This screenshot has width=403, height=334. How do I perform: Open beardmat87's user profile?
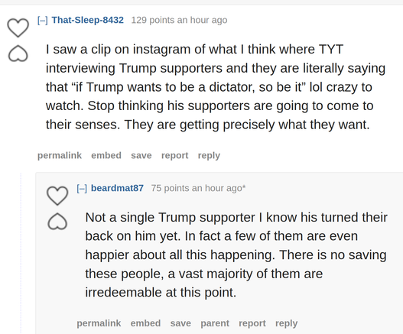tap(117, 188)
